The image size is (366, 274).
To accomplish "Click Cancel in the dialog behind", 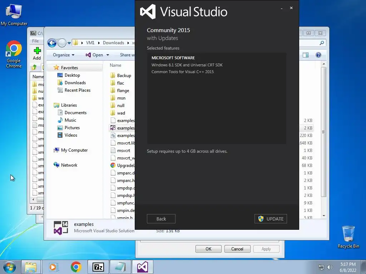I will point(237,249).
